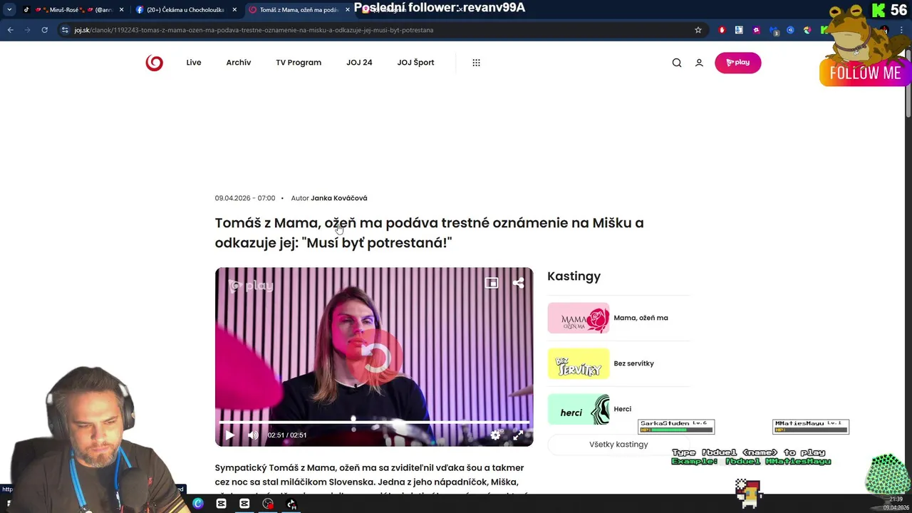
Task: Open recording app icon with red dot in taskbar
Action: point(268,504)
